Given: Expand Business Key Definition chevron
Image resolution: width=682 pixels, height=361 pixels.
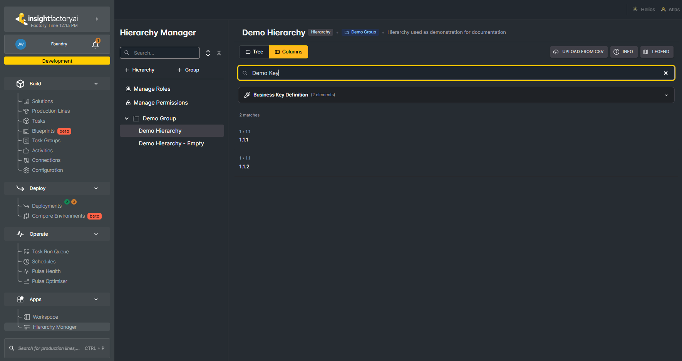Looking at the screenshot, I should point(666,95).
